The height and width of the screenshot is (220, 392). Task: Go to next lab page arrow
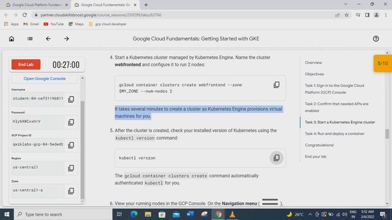click(67, 38)
